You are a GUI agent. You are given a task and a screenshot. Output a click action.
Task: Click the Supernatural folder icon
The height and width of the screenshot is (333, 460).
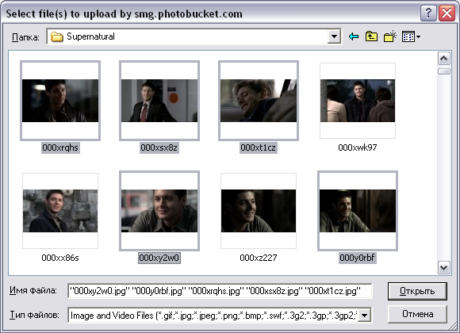[56, 37]
